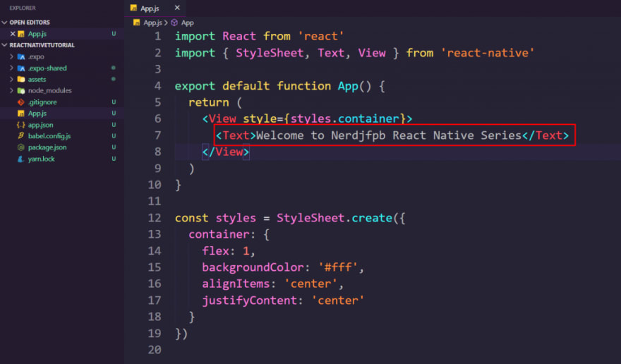Click the App function breadcrumb segment
The image size is (621, 364).
click(187, 23)
